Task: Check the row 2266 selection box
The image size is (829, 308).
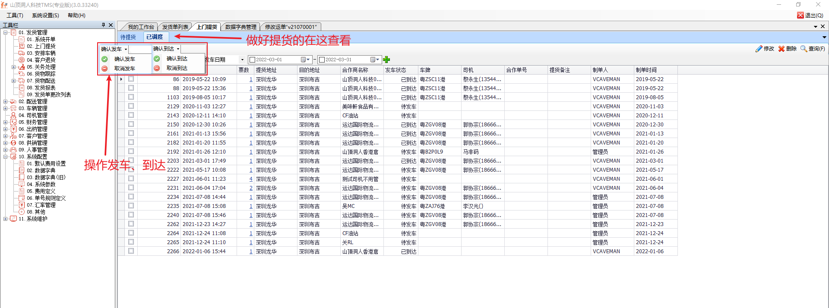Action: pos(131,251)
